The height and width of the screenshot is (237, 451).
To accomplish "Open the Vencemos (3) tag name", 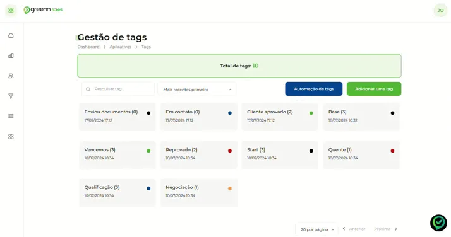I will pyautogui.click(x=100, y=150).
